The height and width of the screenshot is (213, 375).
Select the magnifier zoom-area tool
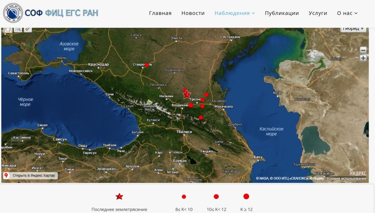coord(18,29)
